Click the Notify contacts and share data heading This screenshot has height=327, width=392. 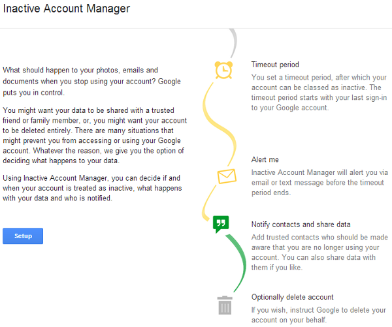pos(301,225)
